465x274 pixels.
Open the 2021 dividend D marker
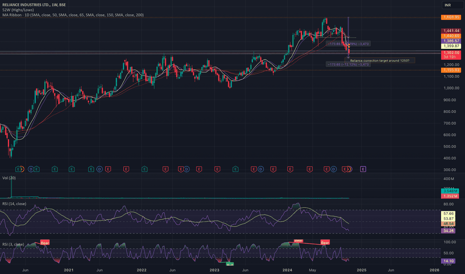[100, 169]
